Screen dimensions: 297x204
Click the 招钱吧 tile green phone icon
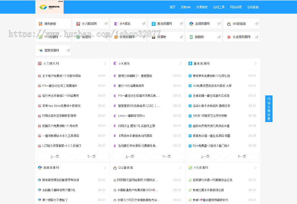(x=191, y=37)
